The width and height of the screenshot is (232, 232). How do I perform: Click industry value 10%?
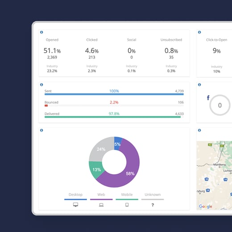[x=217, y=71]
